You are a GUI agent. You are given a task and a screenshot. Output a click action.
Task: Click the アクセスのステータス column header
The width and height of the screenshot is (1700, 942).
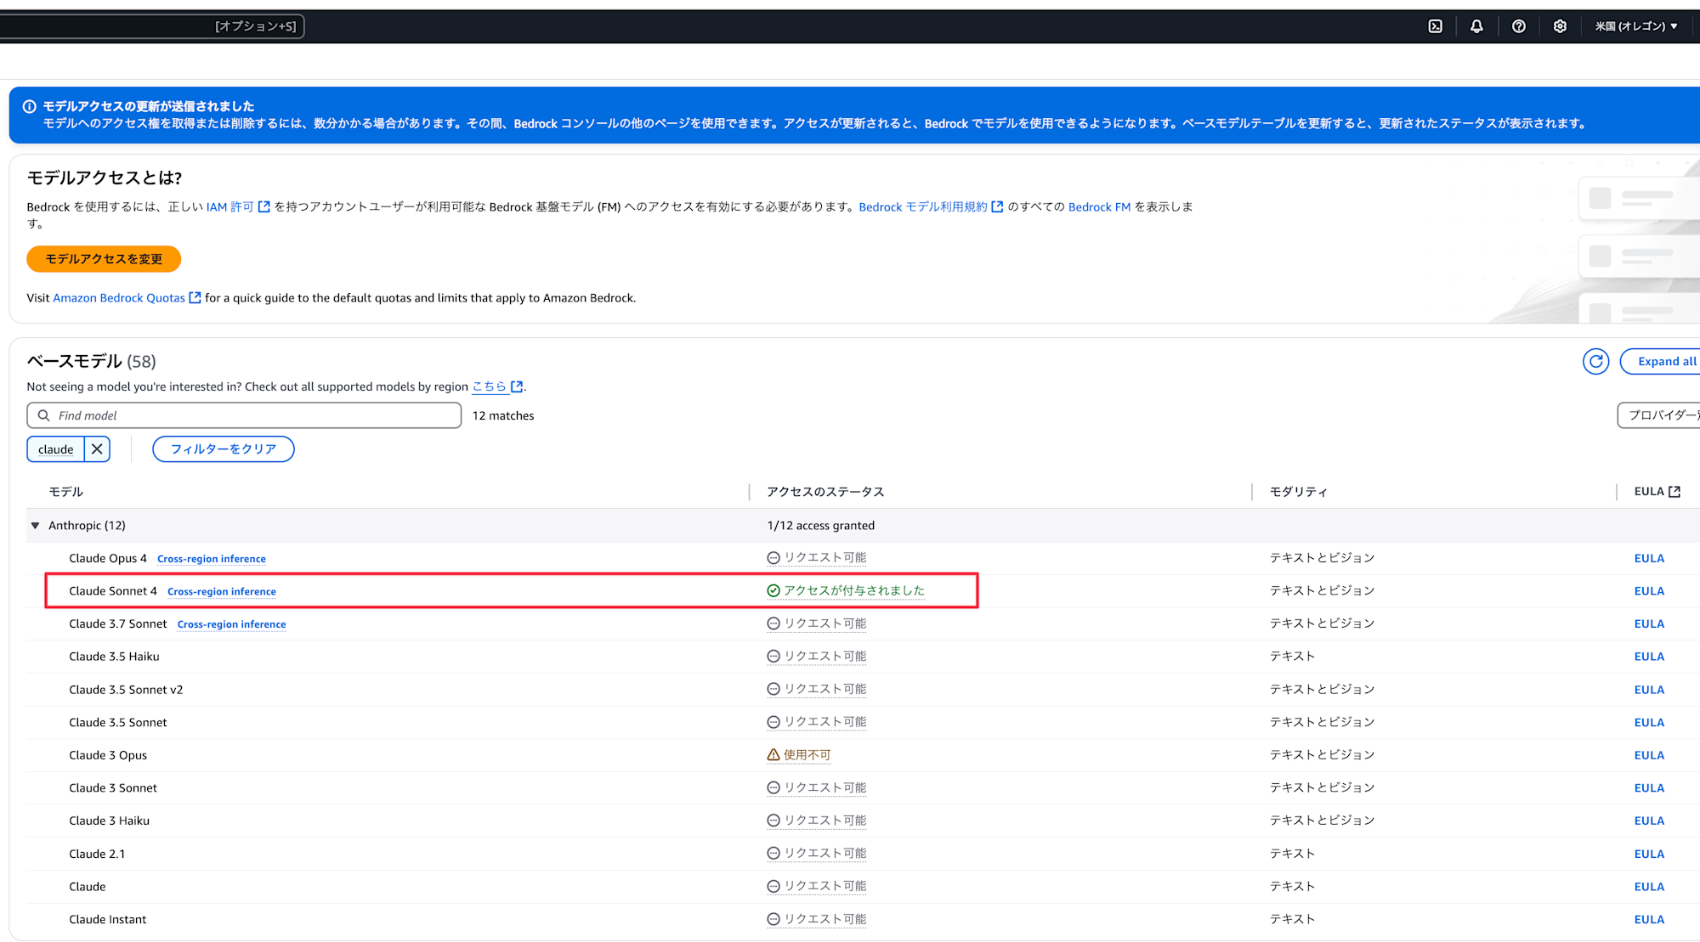point(826,492)
